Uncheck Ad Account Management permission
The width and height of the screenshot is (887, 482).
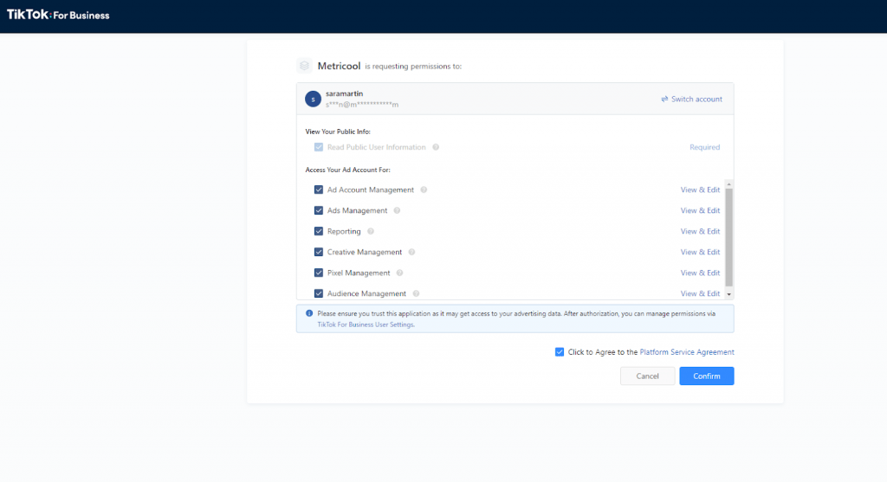(x=319, y=190)
